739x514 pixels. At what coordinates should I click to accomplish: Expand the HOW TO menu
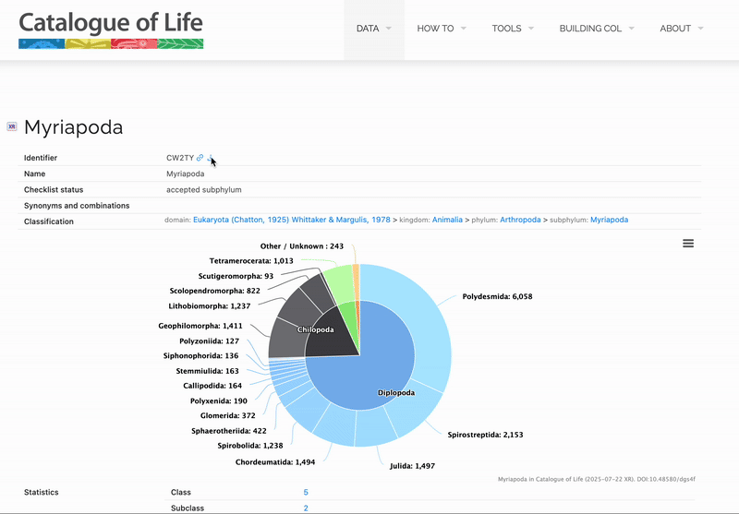tap(441, 29)
